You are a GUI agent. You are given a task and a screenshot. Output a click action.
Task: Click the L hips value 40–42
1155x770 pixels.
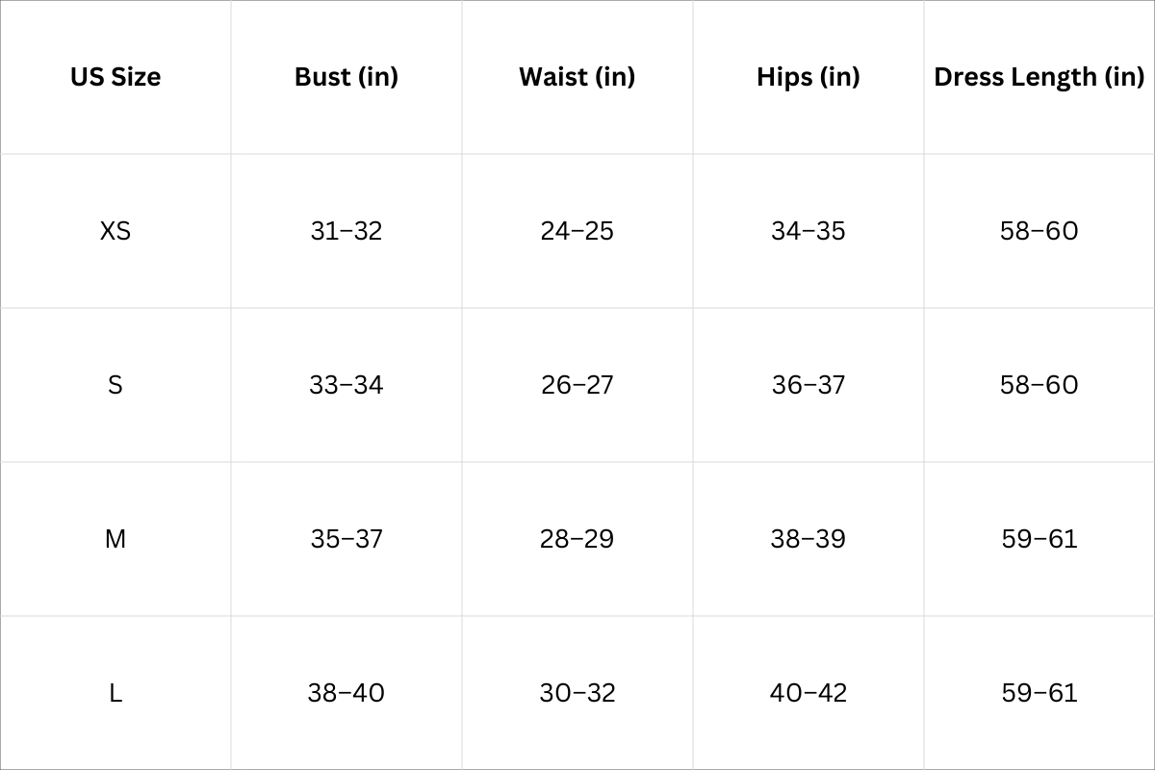tap(808, 693)
